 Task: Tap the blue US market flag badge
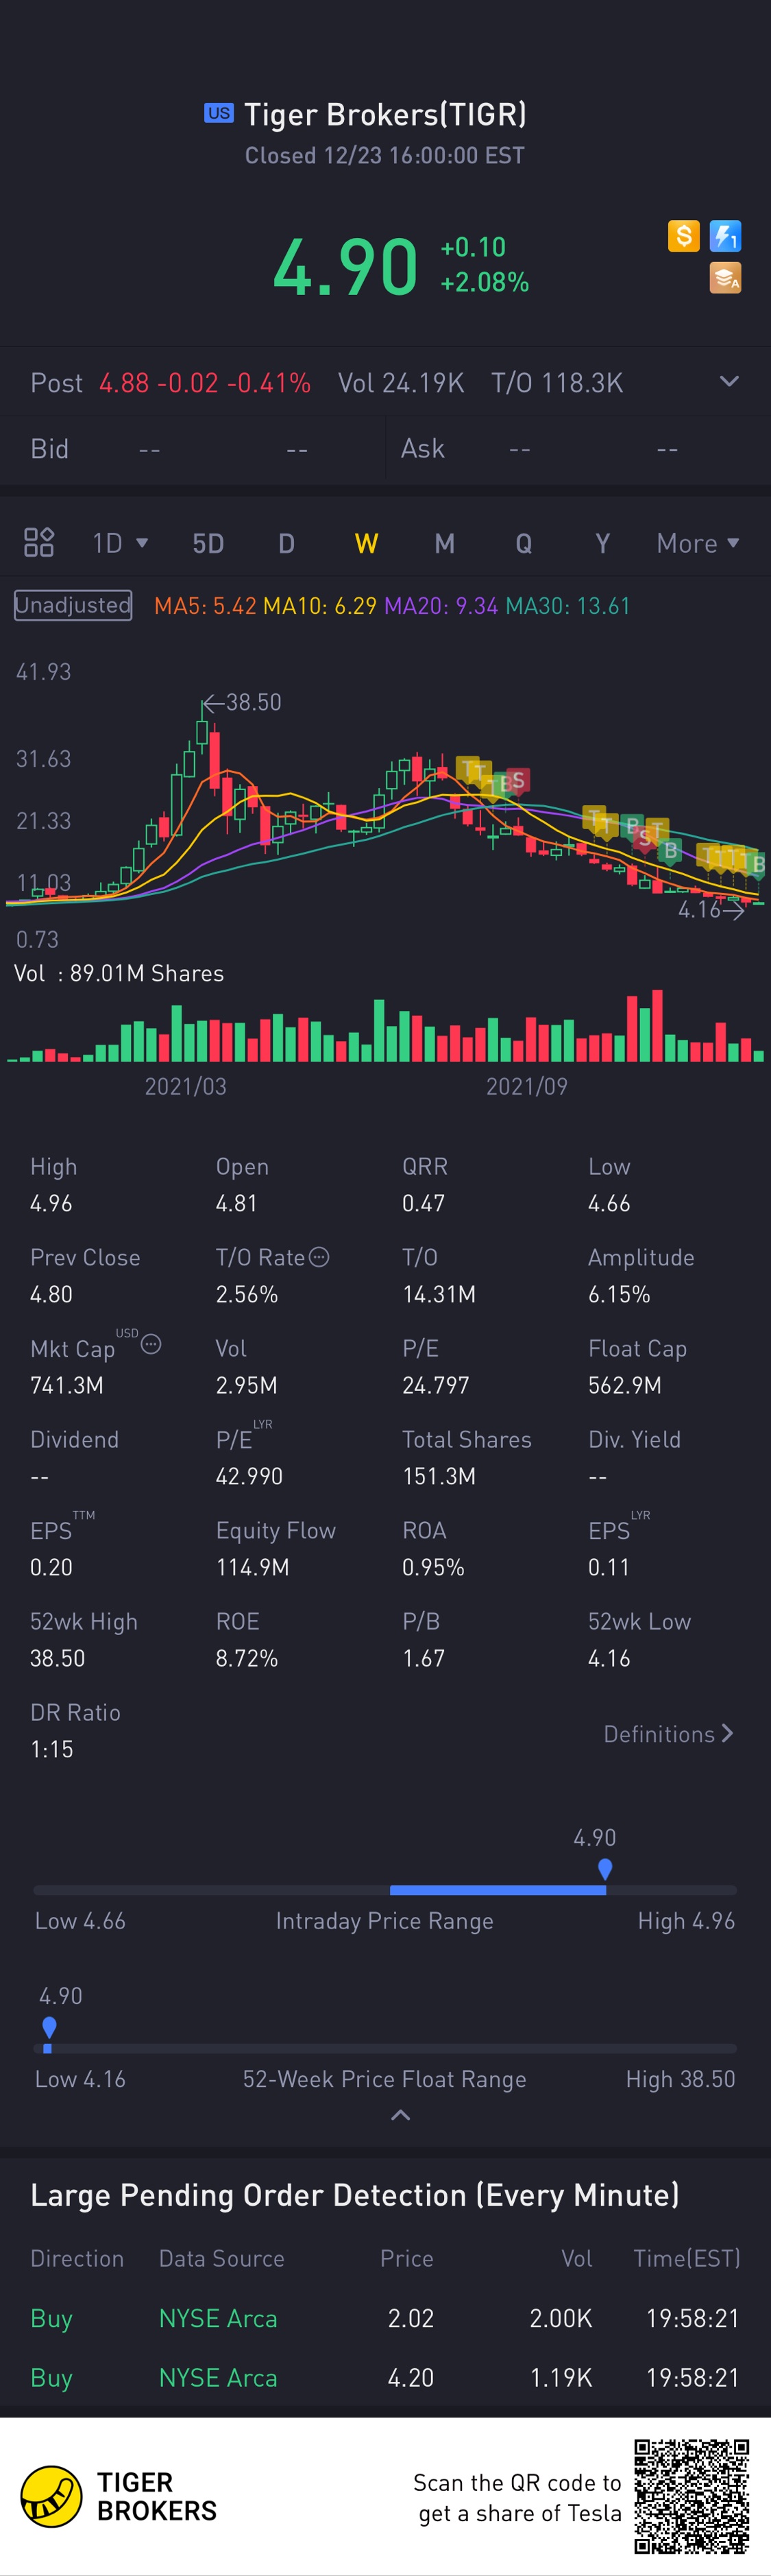tap(219, 113)
